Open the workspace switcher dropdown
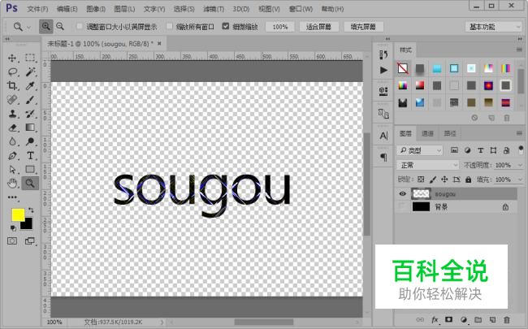 [493, 27]
